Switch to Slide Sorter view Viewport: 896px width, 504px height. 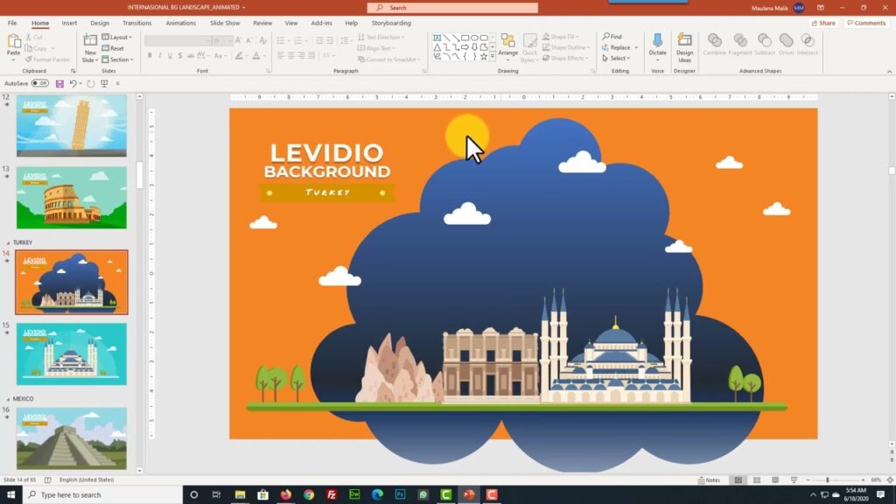point(757,480)
